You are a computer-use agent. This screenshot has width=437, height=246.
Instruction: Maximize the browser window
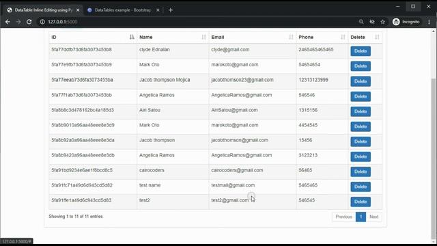(x=413, y=6)
